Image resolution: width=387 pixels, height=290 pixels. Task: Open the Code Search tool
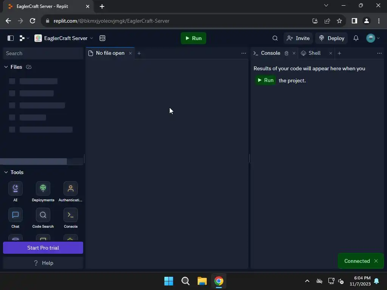coord(43,218)
